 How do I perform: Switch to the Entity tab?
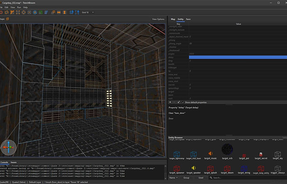(180, 19)
